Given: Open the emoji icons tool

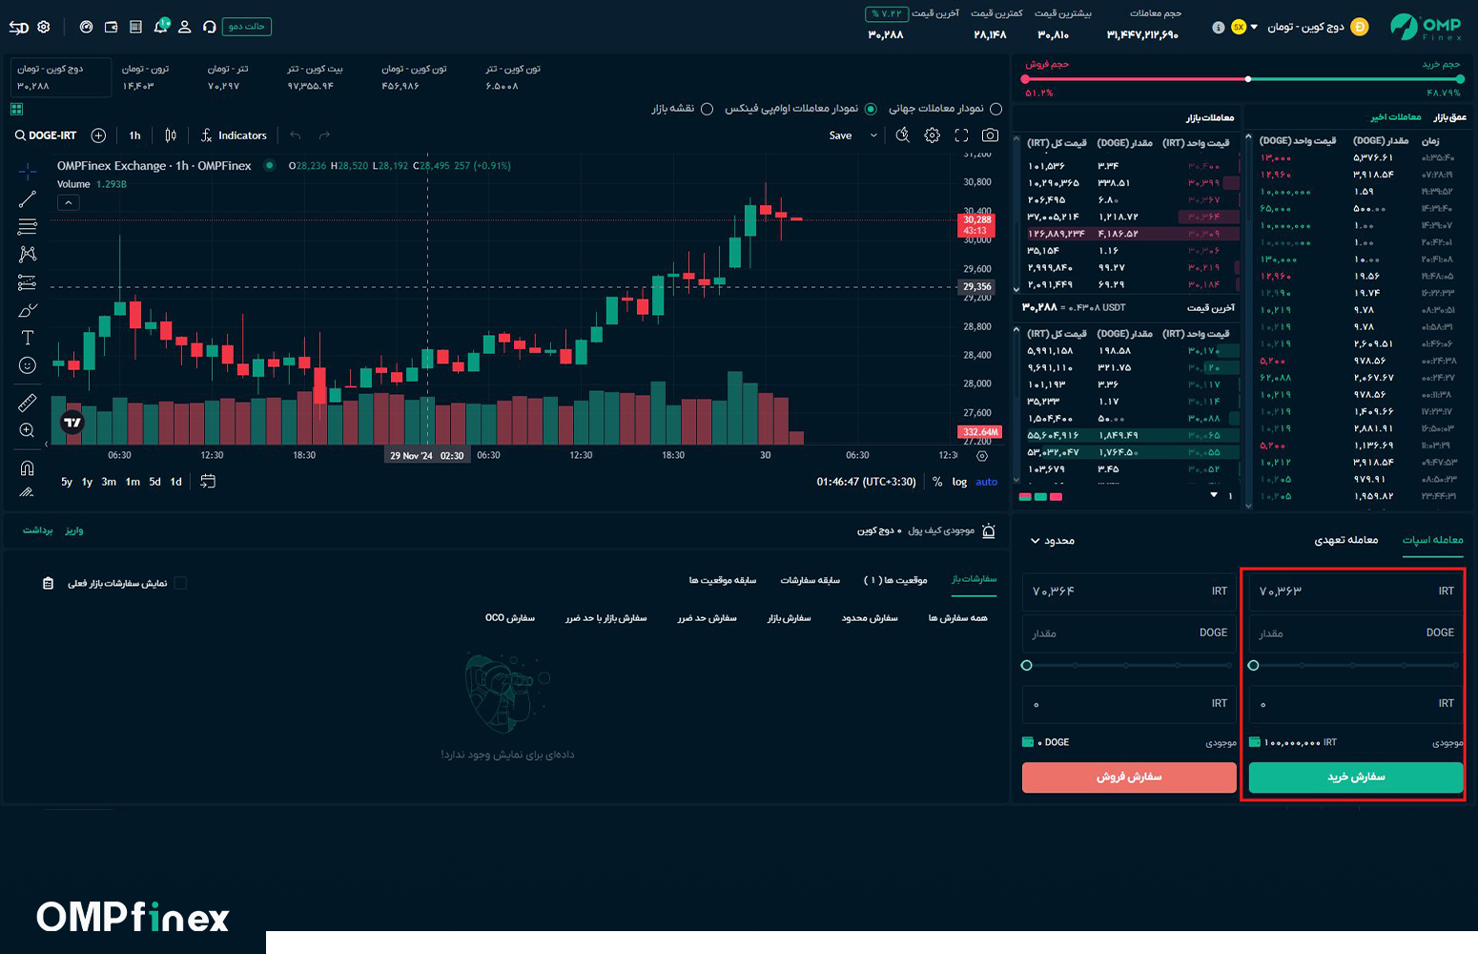Looking at the screenshot, I should [x=28, y=365].
